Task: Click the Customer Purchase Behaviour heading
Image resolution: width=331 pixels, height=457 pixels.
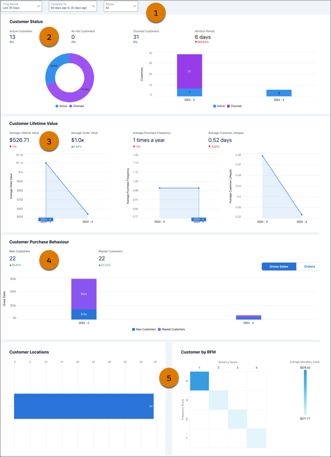Action: pyautogui.click(x=39, y=242)
